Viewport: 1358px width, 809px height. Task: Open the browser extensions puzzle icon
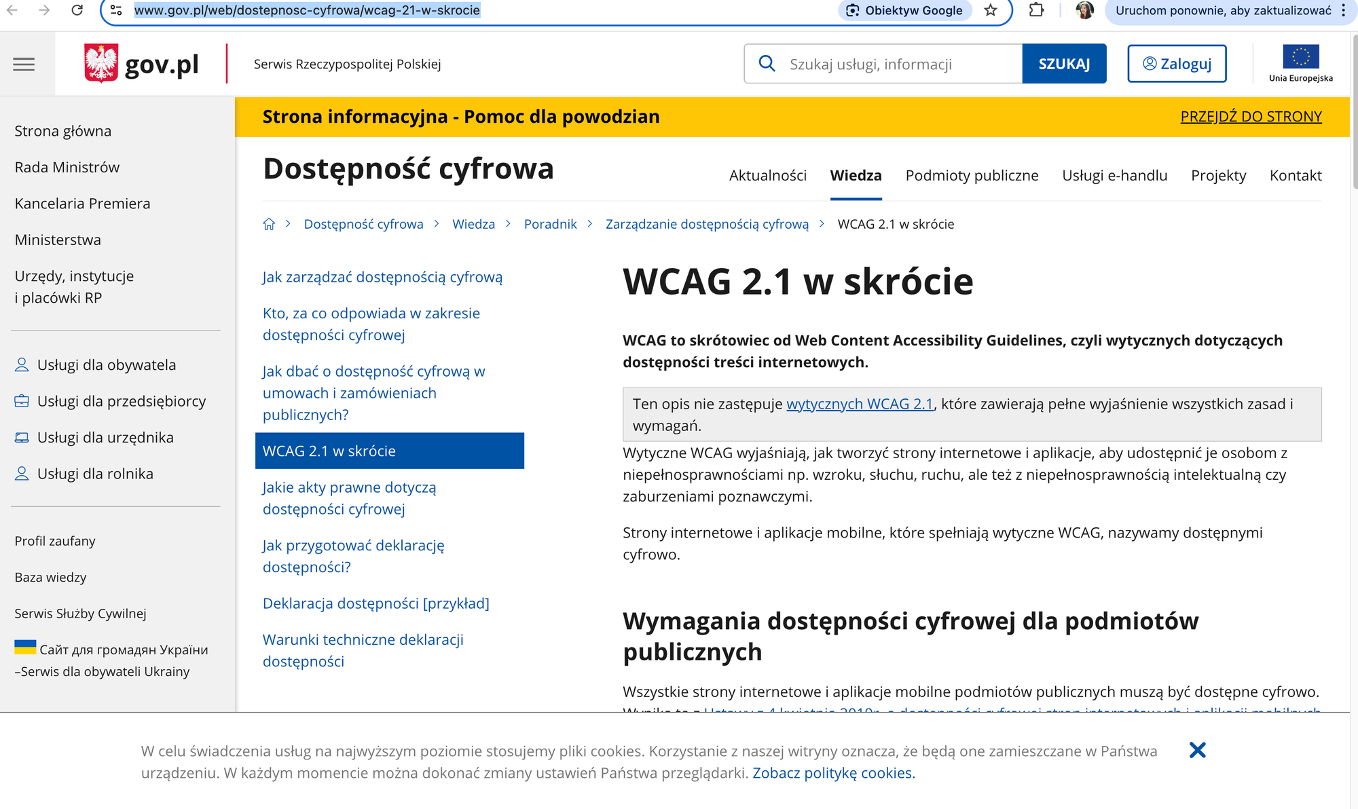click(x=1036, y=10)
